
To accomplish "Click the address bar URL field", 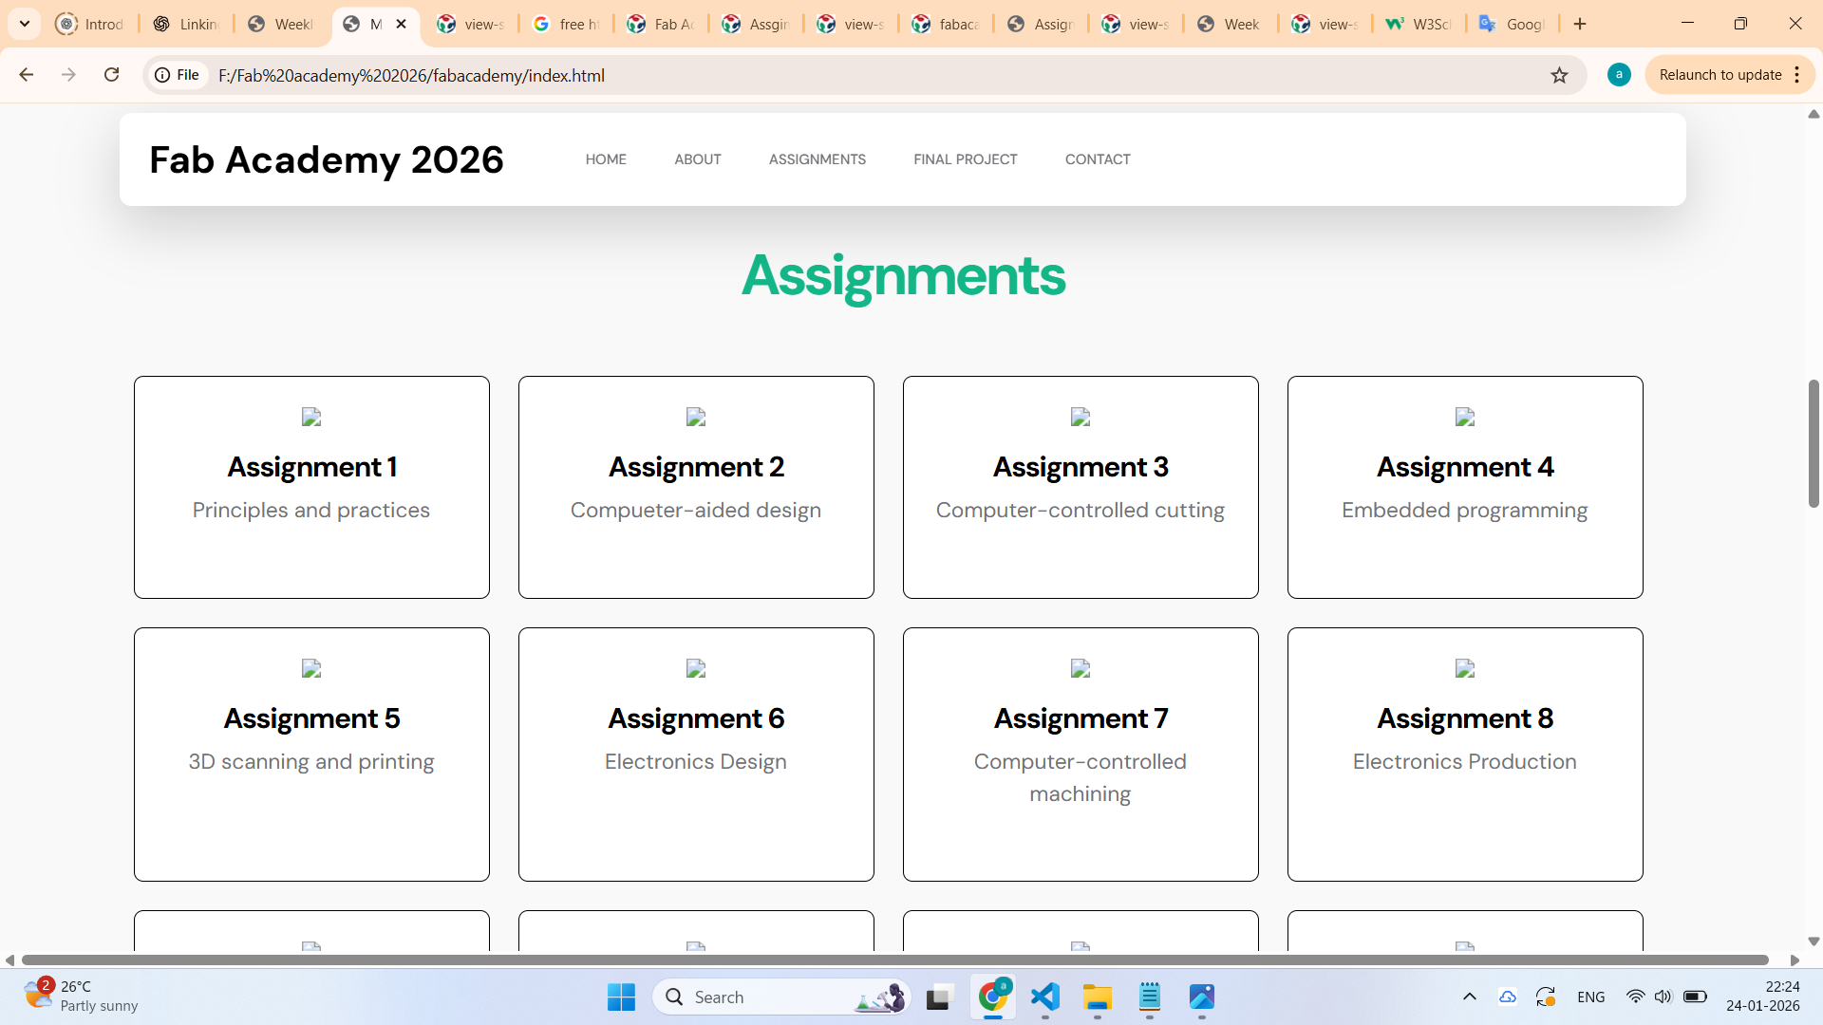I will tap(855, 75).
